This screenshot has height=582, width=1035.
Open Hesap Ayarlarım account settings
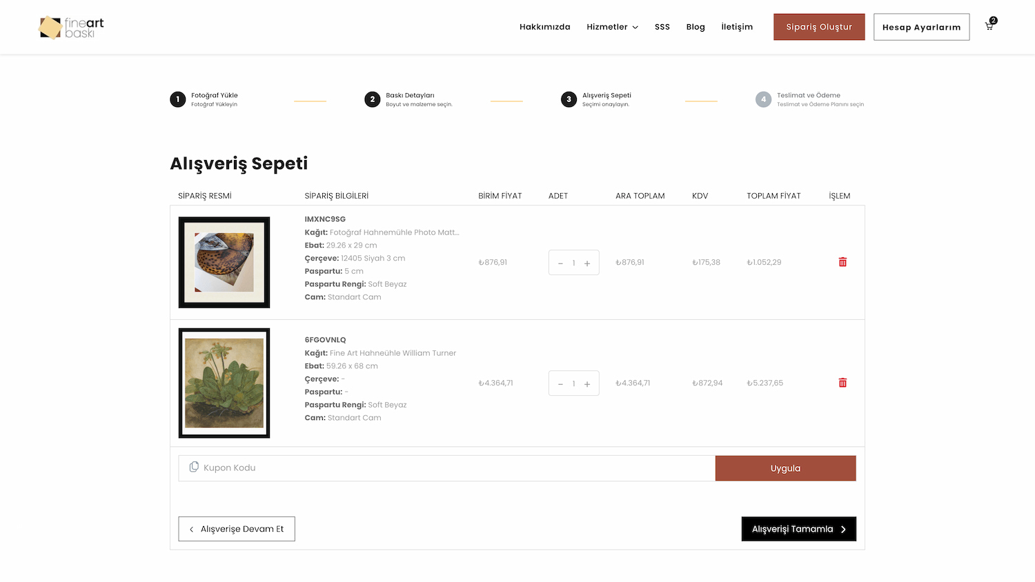click(x=921, y=27)
